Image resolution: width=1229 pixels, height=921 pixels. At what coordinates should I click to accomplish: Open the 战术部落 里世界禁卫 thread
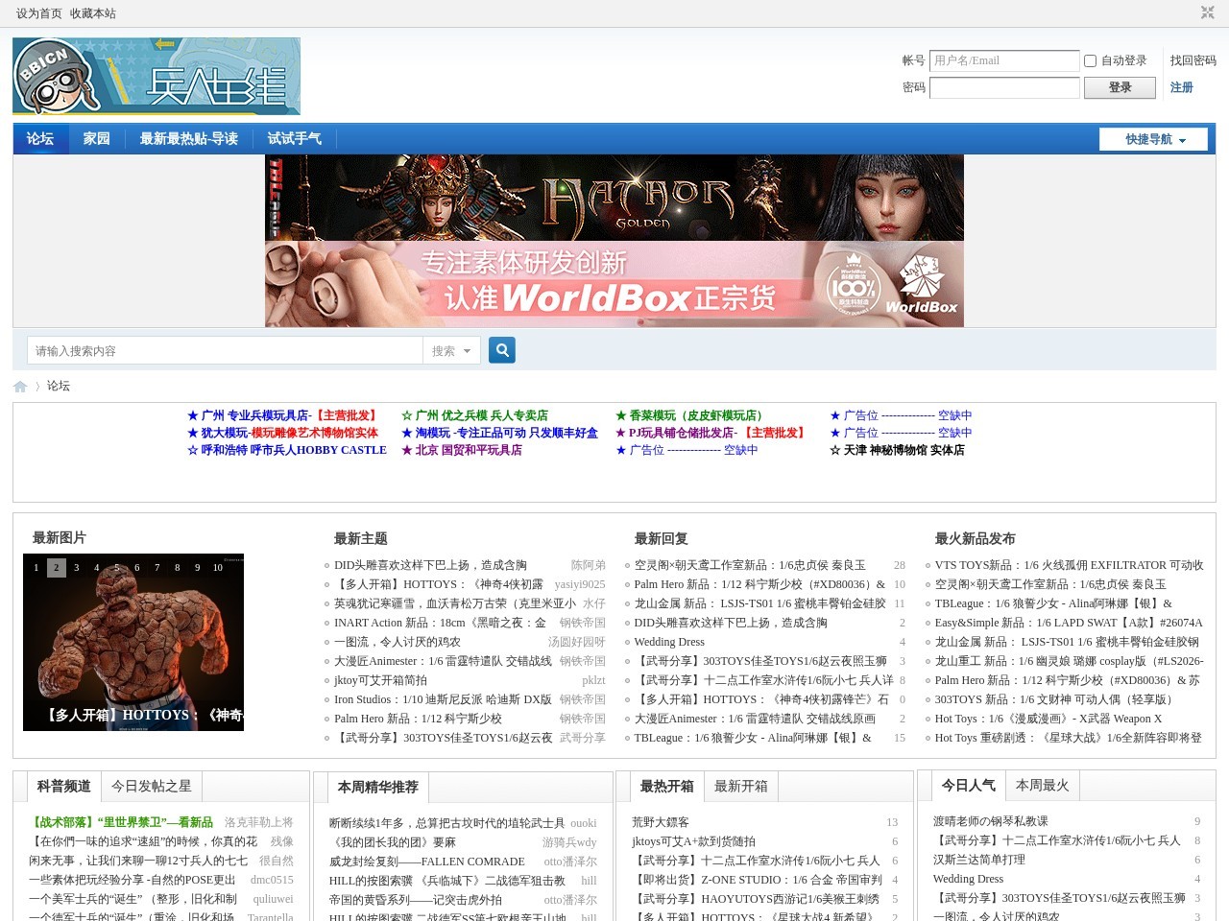(x=121, y=822)
